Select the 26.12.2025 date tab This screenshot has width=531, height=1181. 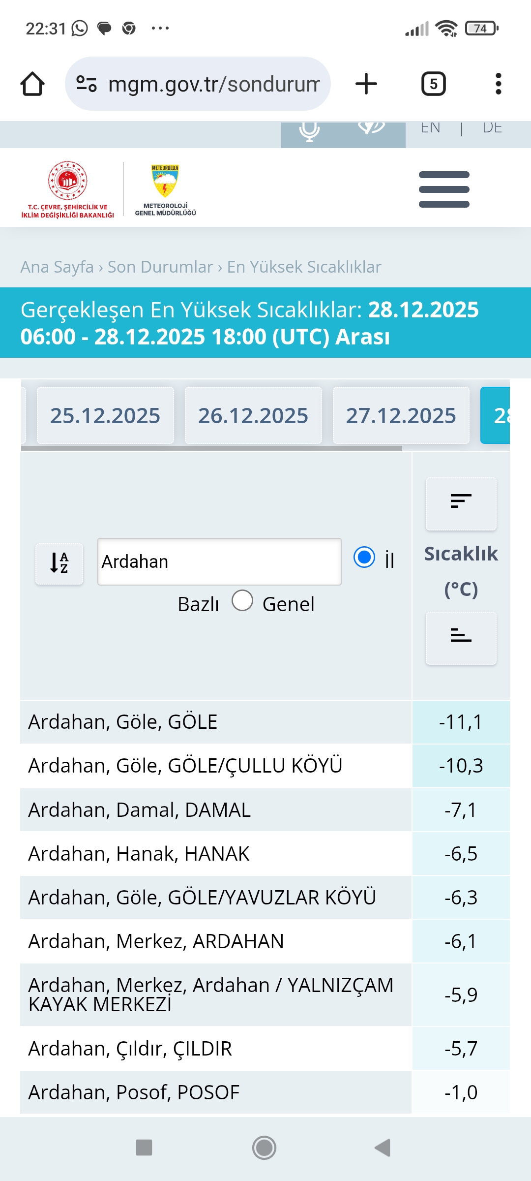(253, 415)
